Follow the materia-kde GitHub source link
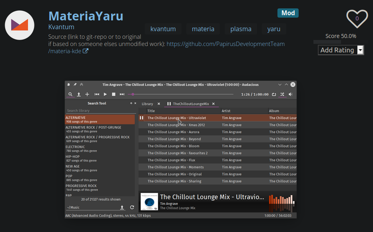The height and width of the screenshot is (232, 373). click(167, 47)
